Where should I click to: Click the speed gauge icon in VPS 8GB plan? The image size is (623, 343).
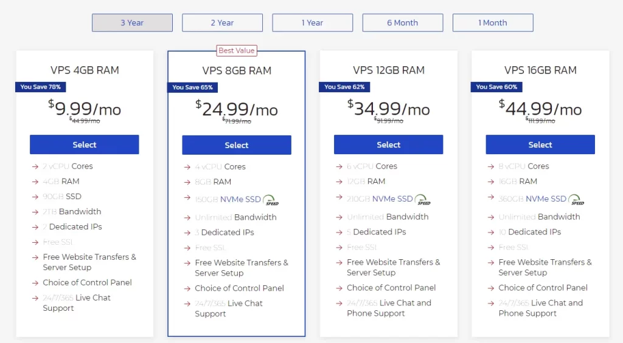click(271, 200)
